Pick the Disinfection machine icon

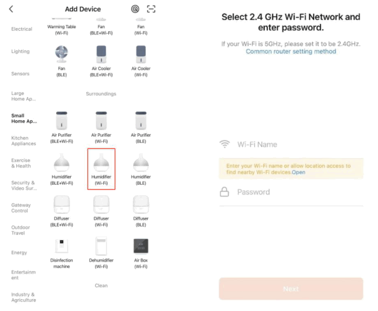coord(61,247)
